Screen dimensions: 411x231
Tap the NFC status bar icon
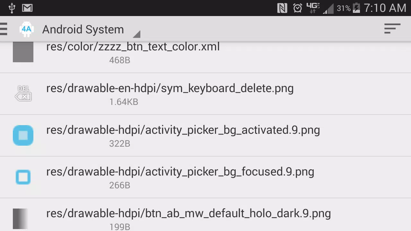[282, 8]
